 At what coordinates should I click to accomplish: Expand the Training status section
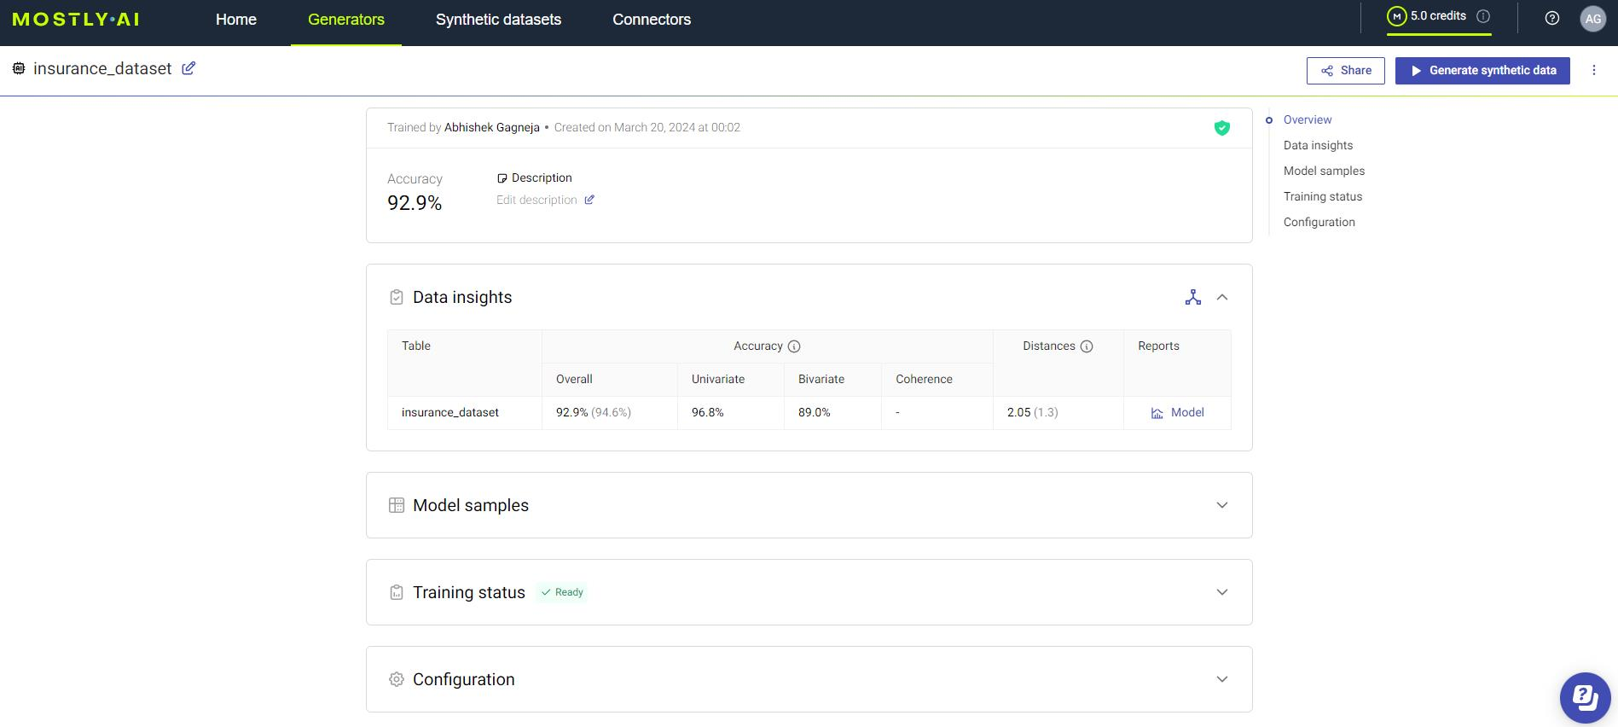[x=1221, y=592]
